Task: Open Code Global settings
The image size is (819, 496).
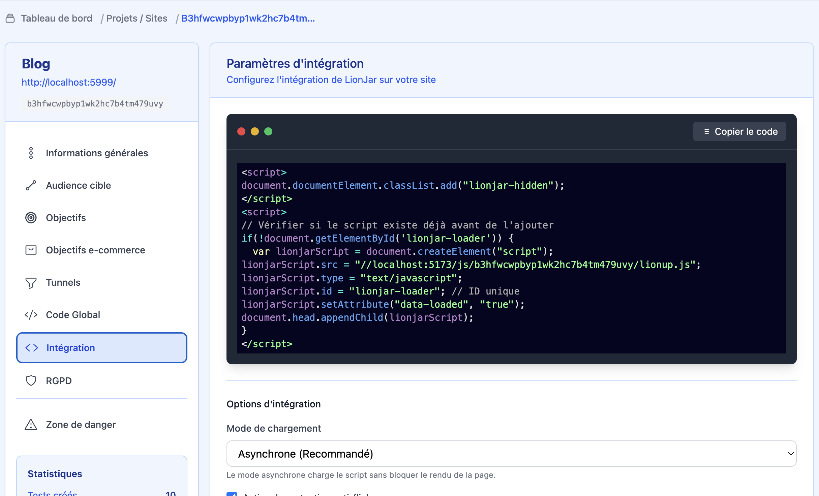Action: [x=102, y=315]
